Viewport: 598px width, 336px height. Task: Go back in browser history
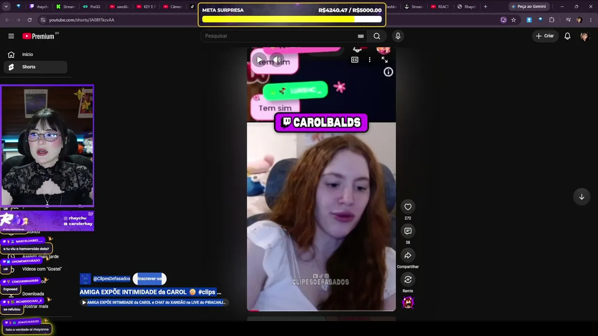point(7,20)
